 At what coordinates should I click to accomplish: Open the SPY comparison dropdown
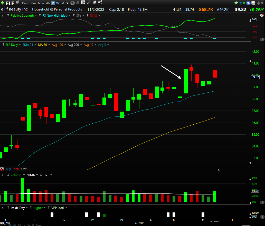(x=83, y=16)
